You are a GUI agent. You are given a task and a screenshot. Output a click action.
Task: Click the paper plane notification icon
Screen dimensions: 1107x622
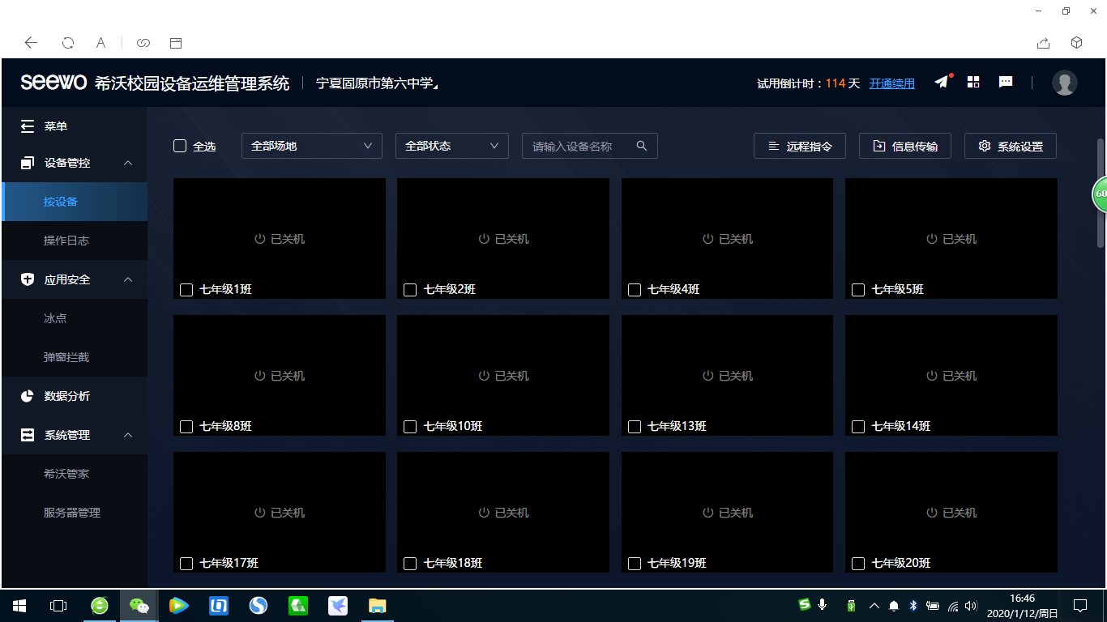click(941, 83)
